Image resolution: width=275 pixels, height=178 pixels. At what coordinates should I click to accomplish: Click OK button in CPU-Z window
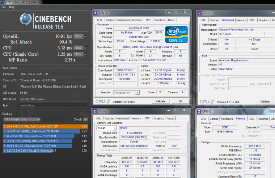(180, 102)
